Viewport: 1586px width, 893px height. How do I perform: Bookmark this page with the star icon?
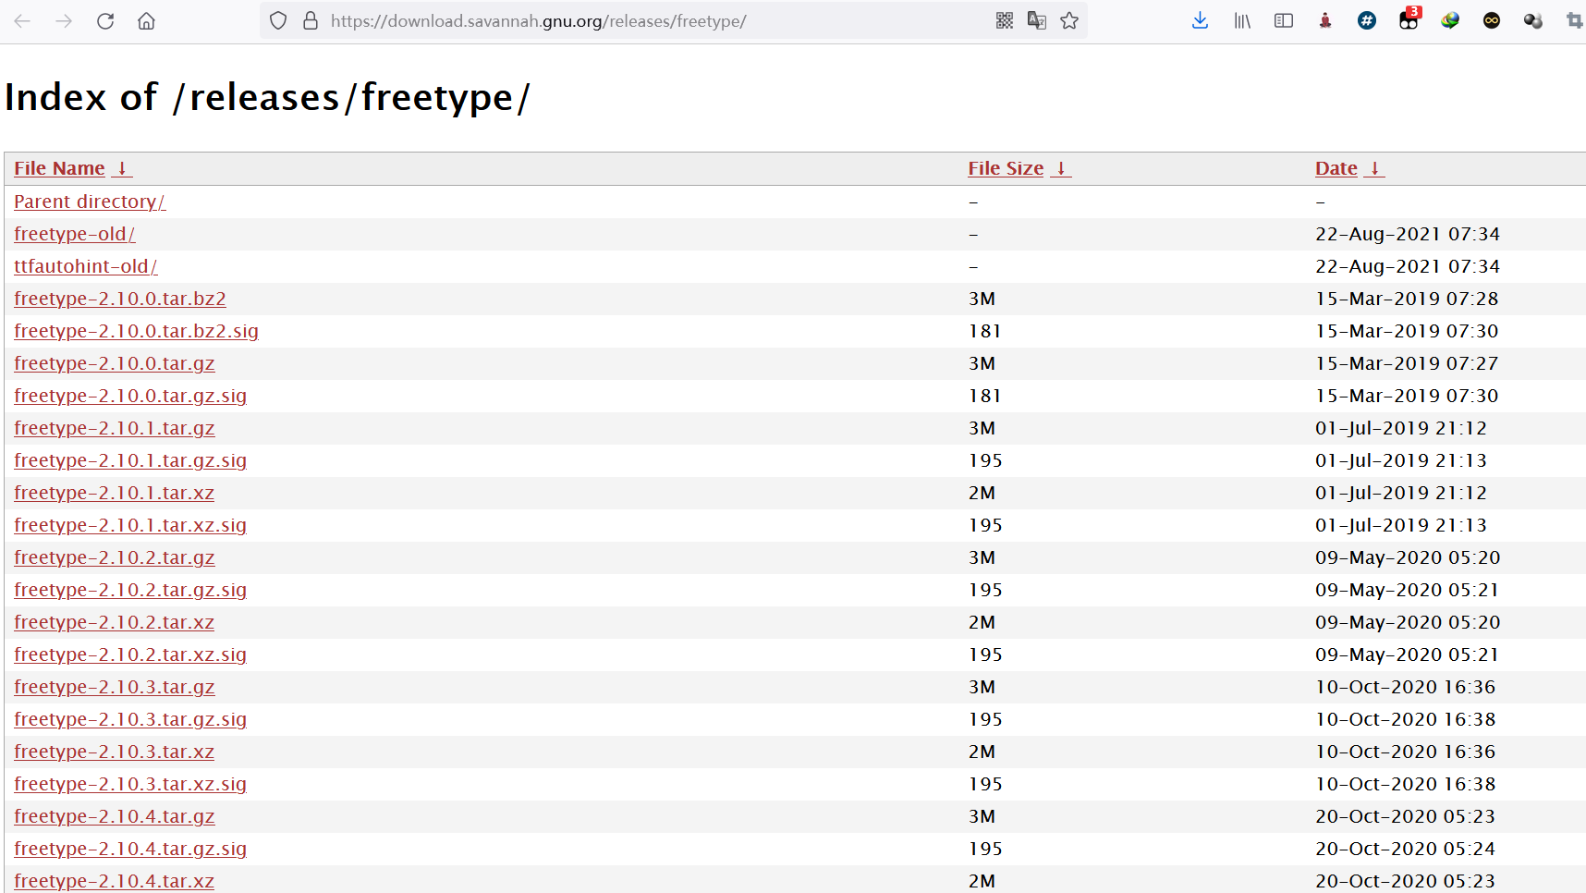(1069, 20)
